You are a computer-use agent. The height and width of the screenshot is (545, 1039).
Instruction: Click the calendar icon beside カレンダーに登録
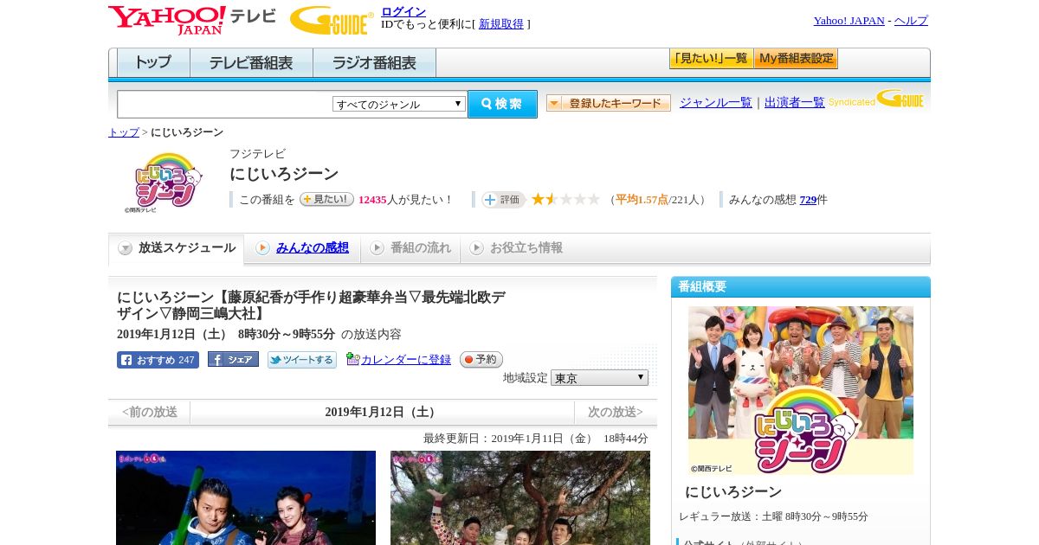352,359
